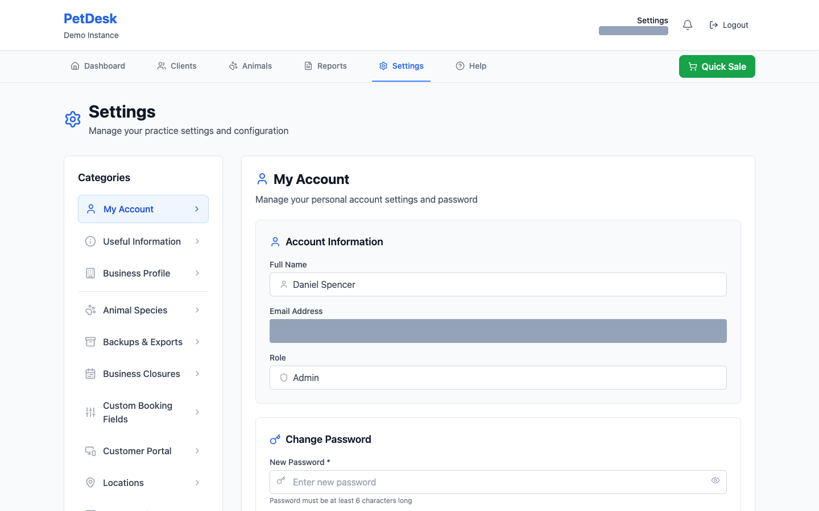Click the Role field showing Admin
This screenshot has height=511, width=819.
[x=498, y=378]
